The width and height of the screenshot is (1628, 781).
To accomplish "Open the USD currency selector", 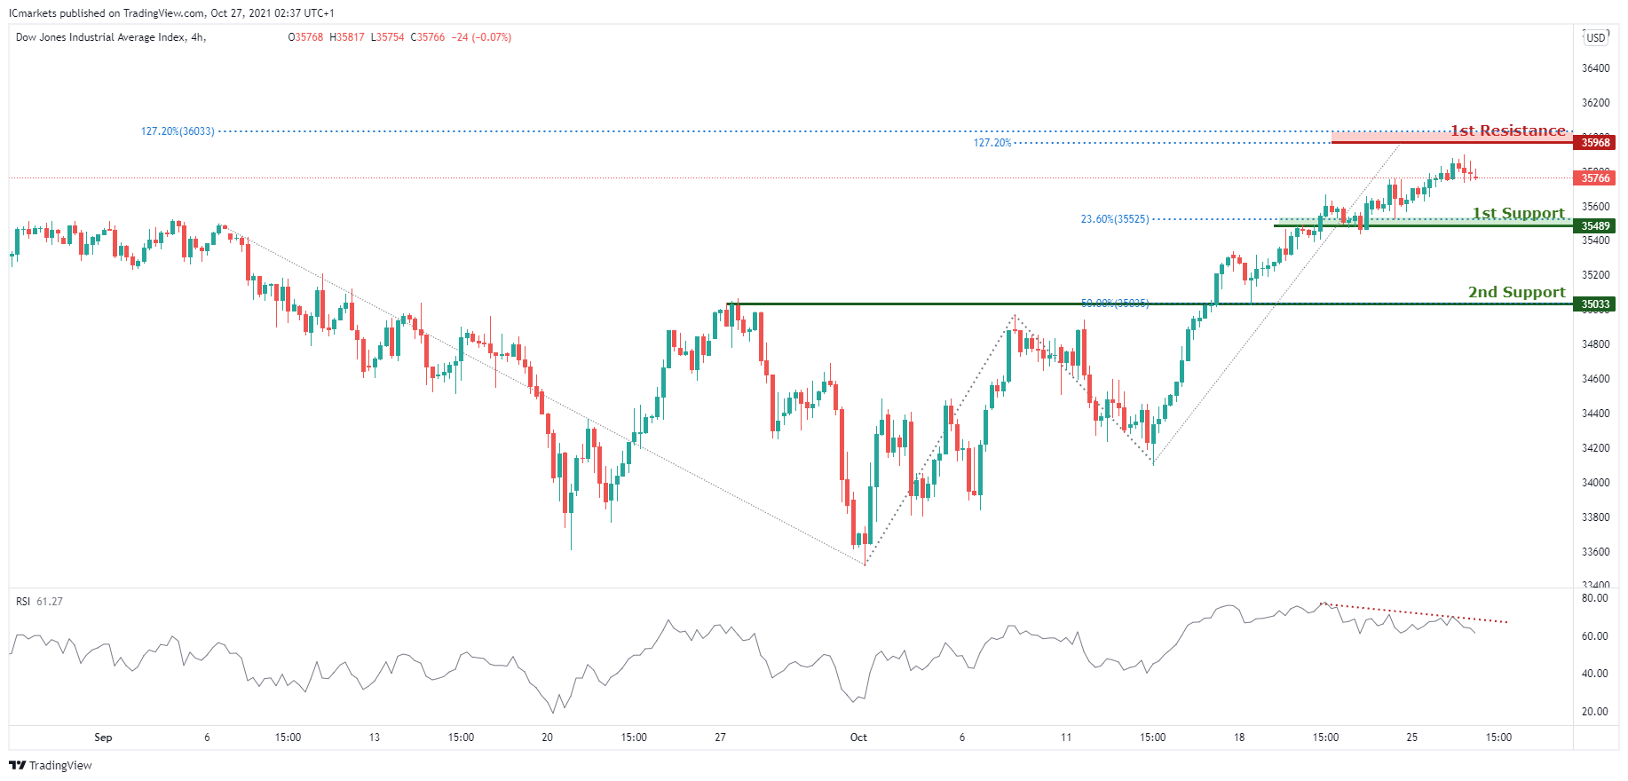I will [x=1595, y=37].
